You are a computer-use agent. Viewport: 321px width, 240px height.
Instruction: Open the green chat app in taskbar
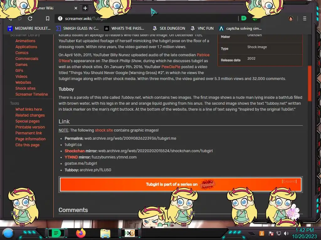point(56,233)
